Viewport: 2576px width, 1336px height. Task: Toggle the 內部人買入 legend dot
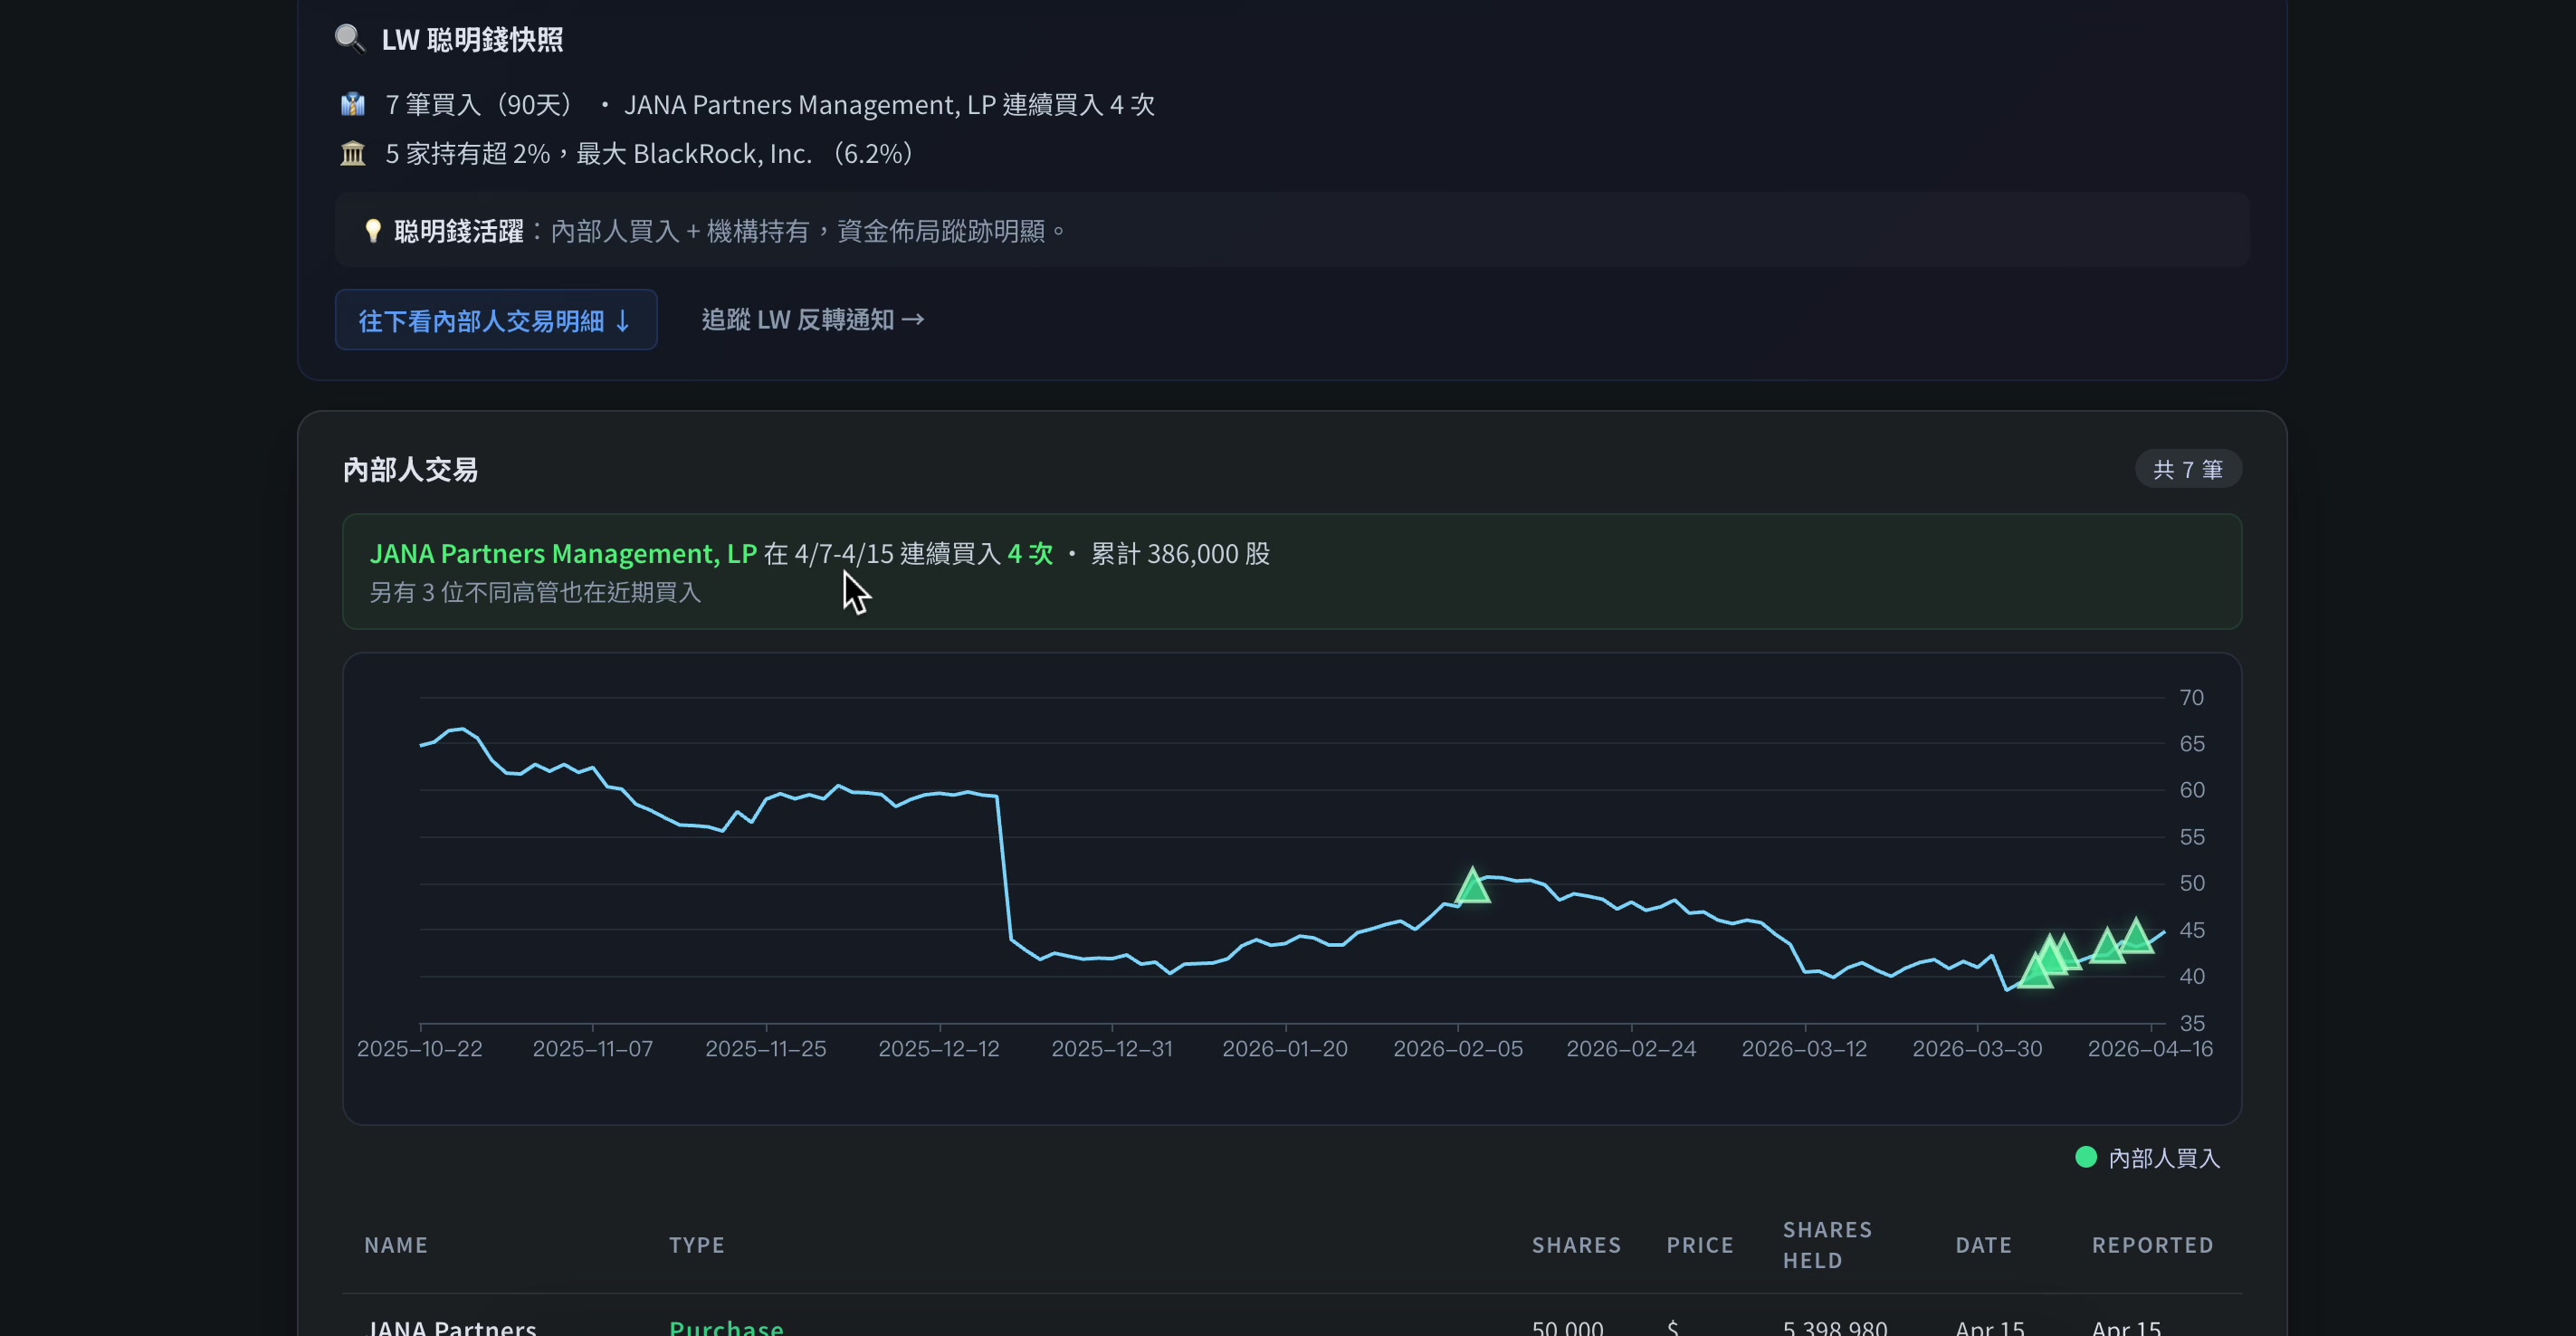coord(2086,1157)
